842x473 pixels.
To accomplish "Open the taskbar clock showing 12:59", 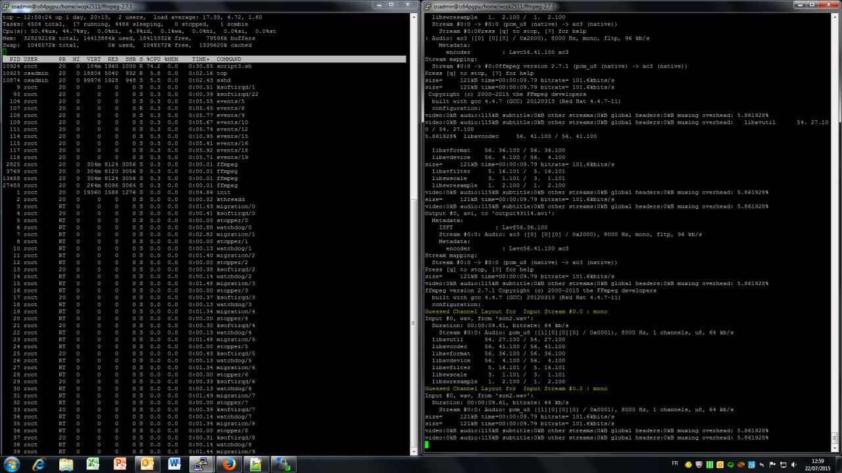I will pos(818,464).
